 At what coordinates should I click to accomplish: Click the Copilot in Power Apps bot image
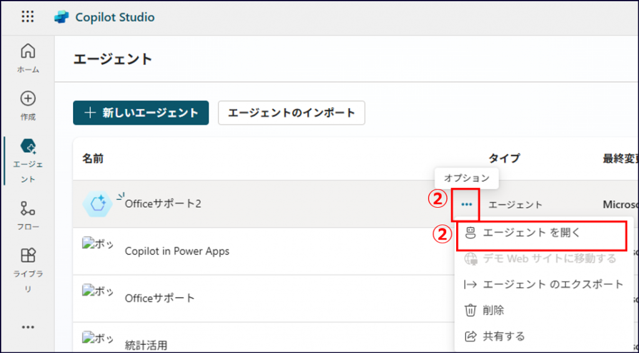point(98,243)
